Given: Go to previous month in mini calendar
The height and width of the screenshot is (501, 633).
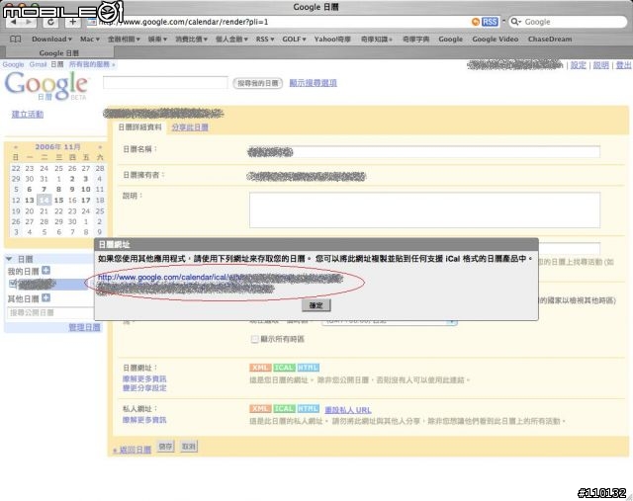Looking at the screenshot, I should coord(16,147).
